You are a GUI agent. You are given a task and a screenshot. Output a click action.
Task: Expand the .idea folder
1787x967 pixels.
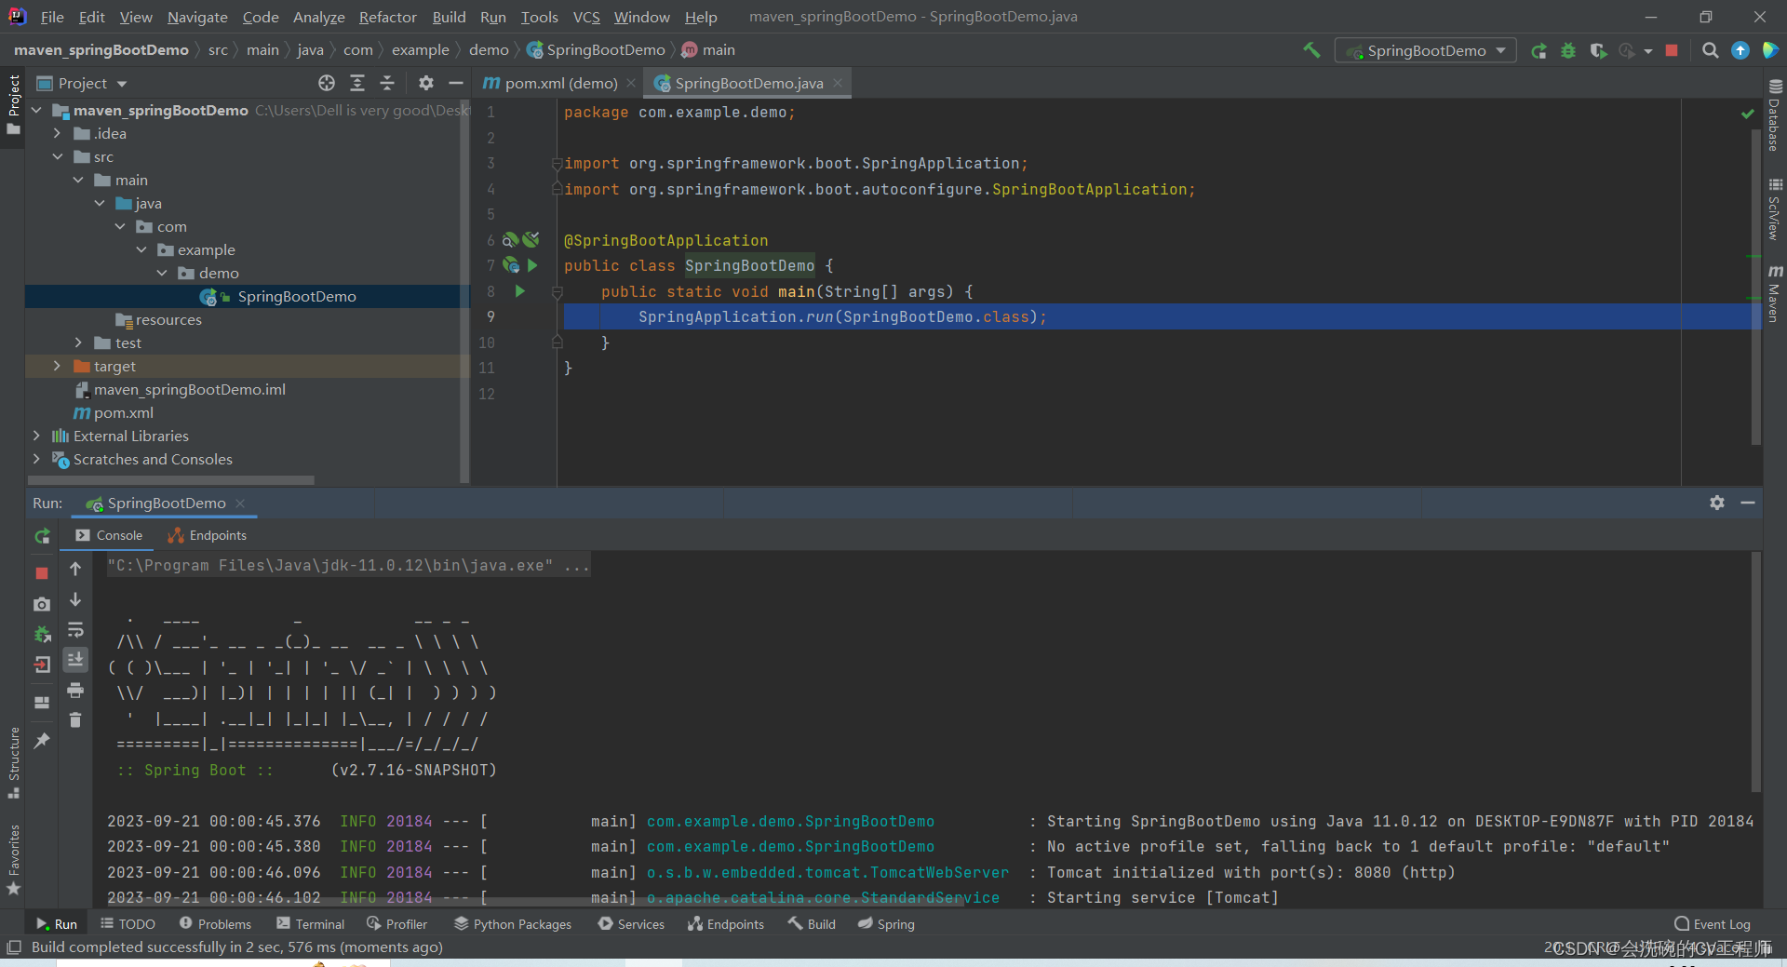(58, 133)
